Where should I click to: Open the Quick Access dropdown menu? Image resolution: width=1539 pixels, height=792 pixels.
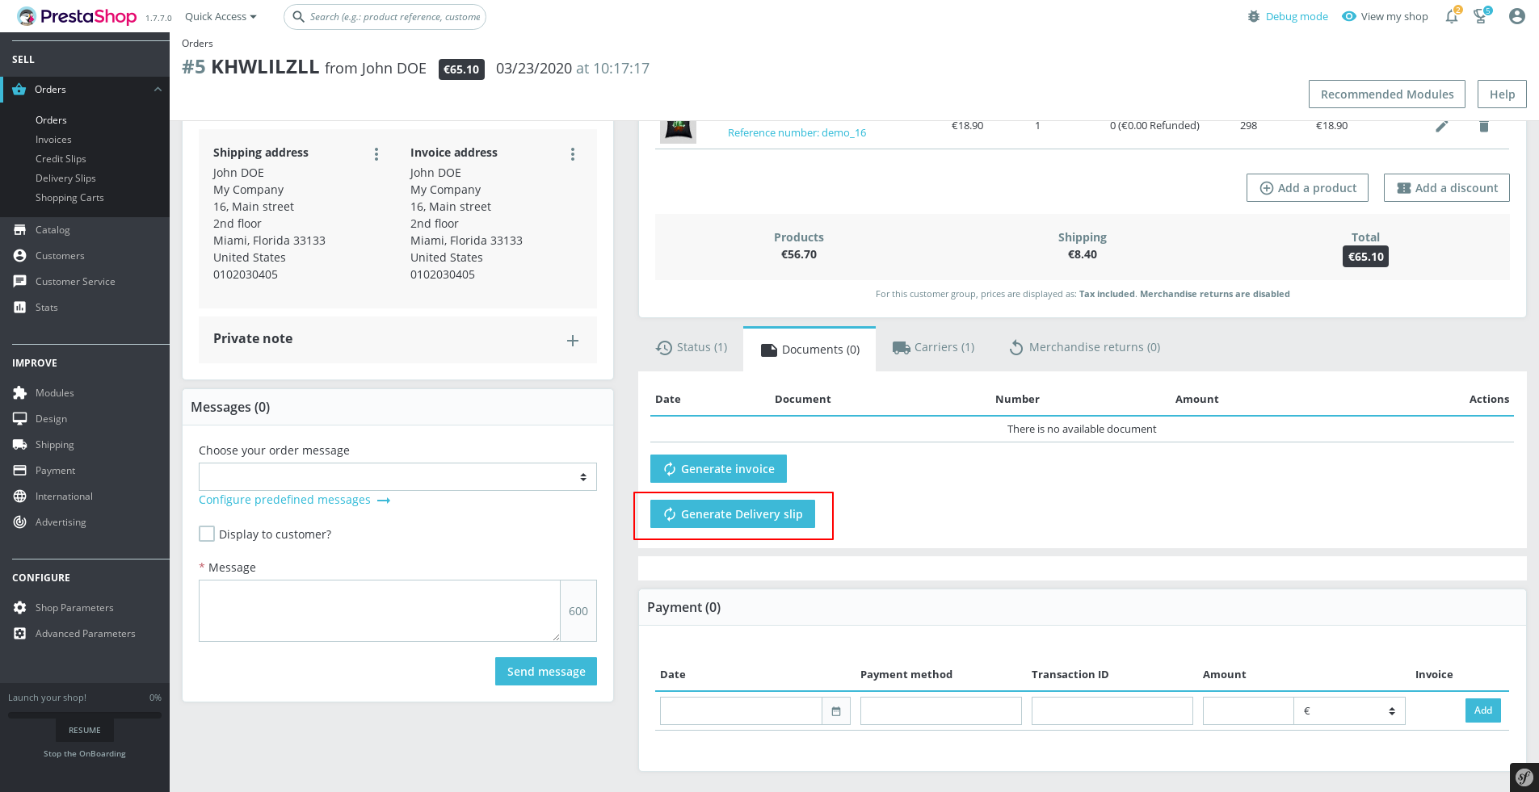[221, 17]
